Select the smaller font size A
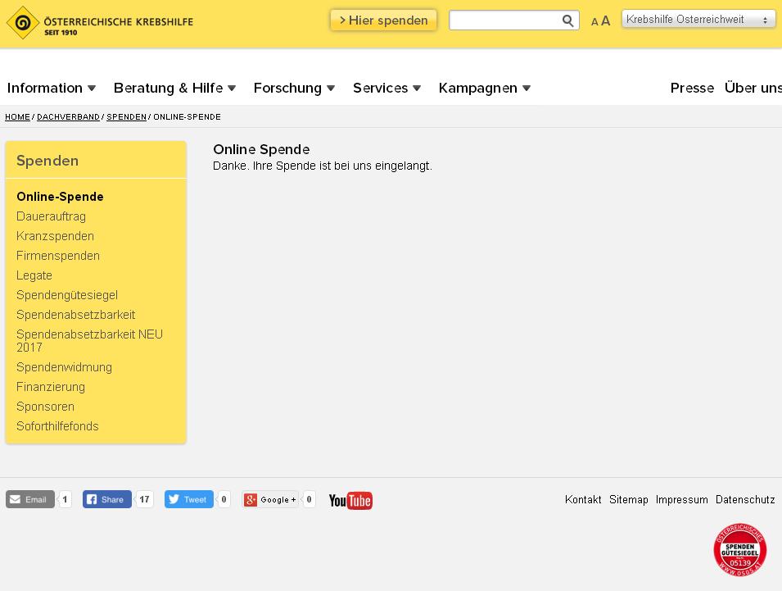The image size is (782, 591). [594, 22]
